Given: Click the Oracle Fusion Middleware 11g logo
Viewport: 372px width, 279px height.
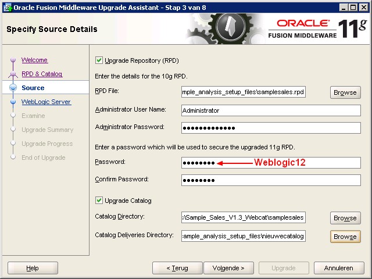Looking at the screenshot, I should (318, 29).
